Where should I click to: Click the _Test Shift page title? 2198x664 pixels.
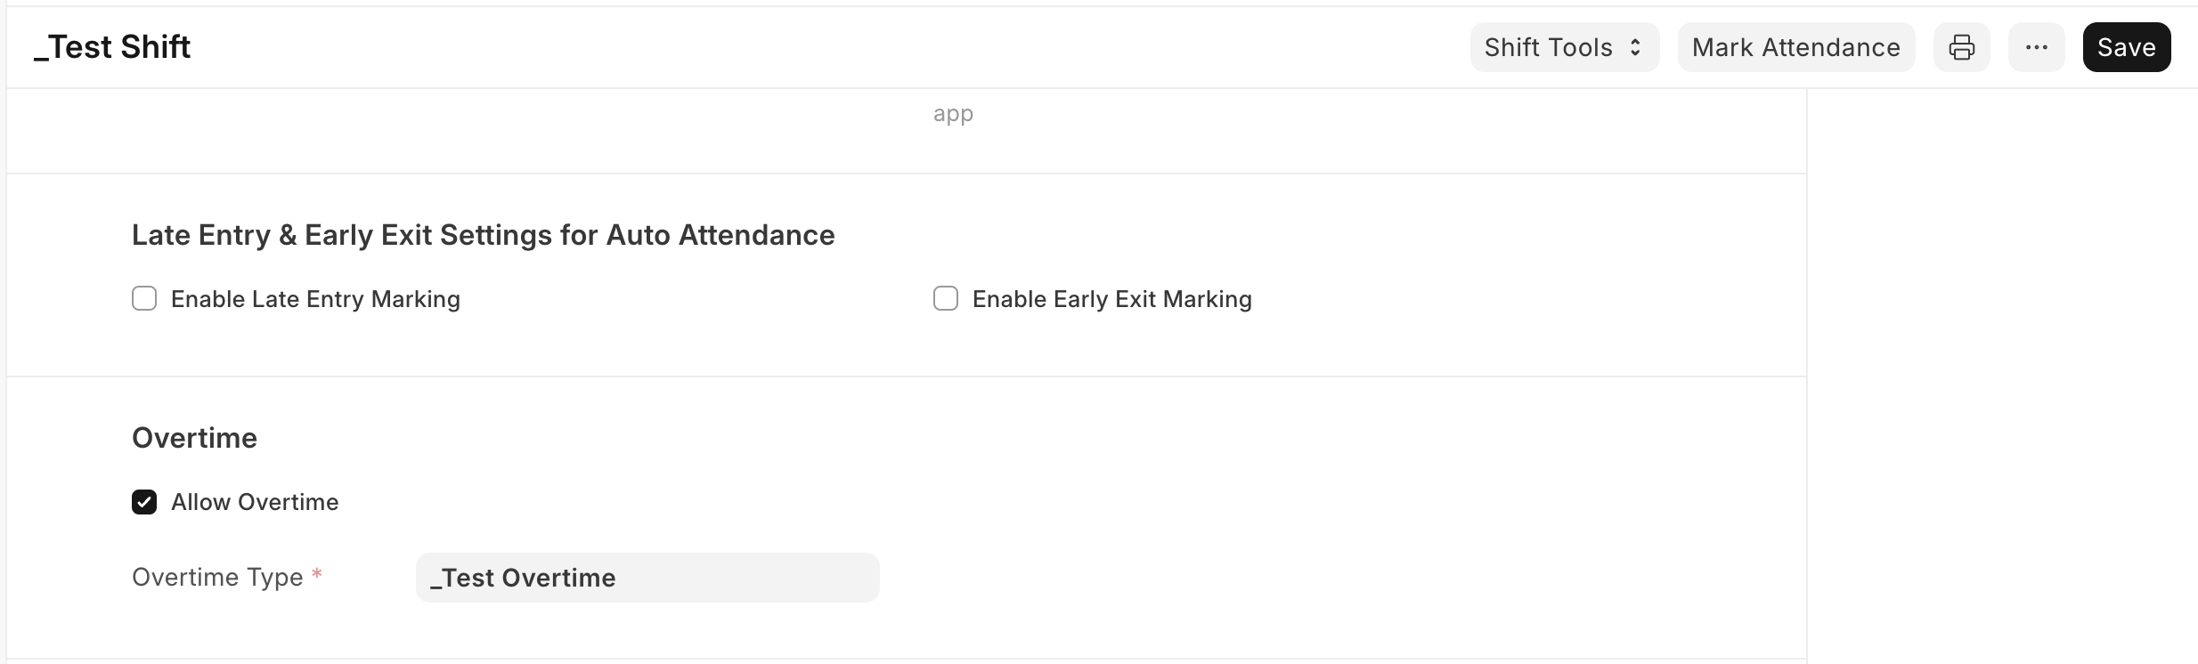tap(112, 47)
